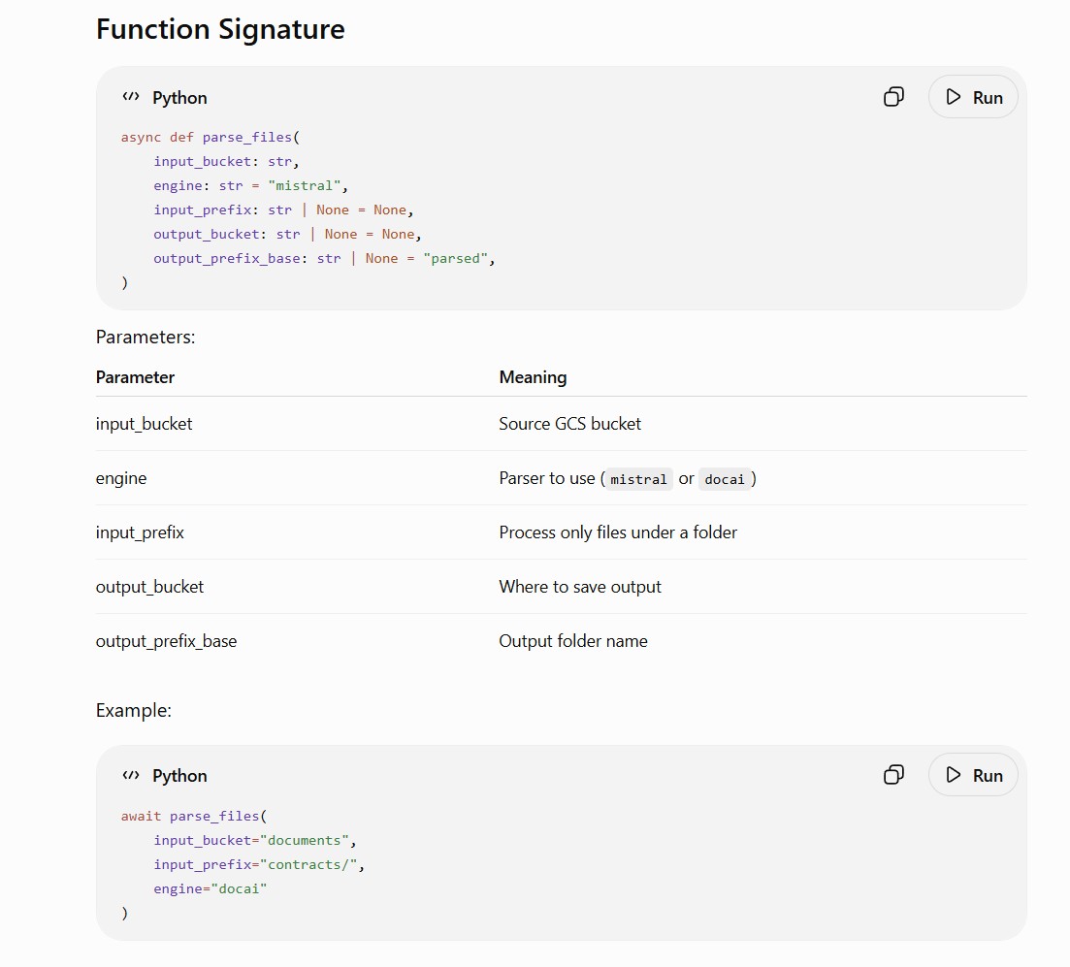Click the Process only files under a folder text
The image size is (1070, 967).
[618, 532]
